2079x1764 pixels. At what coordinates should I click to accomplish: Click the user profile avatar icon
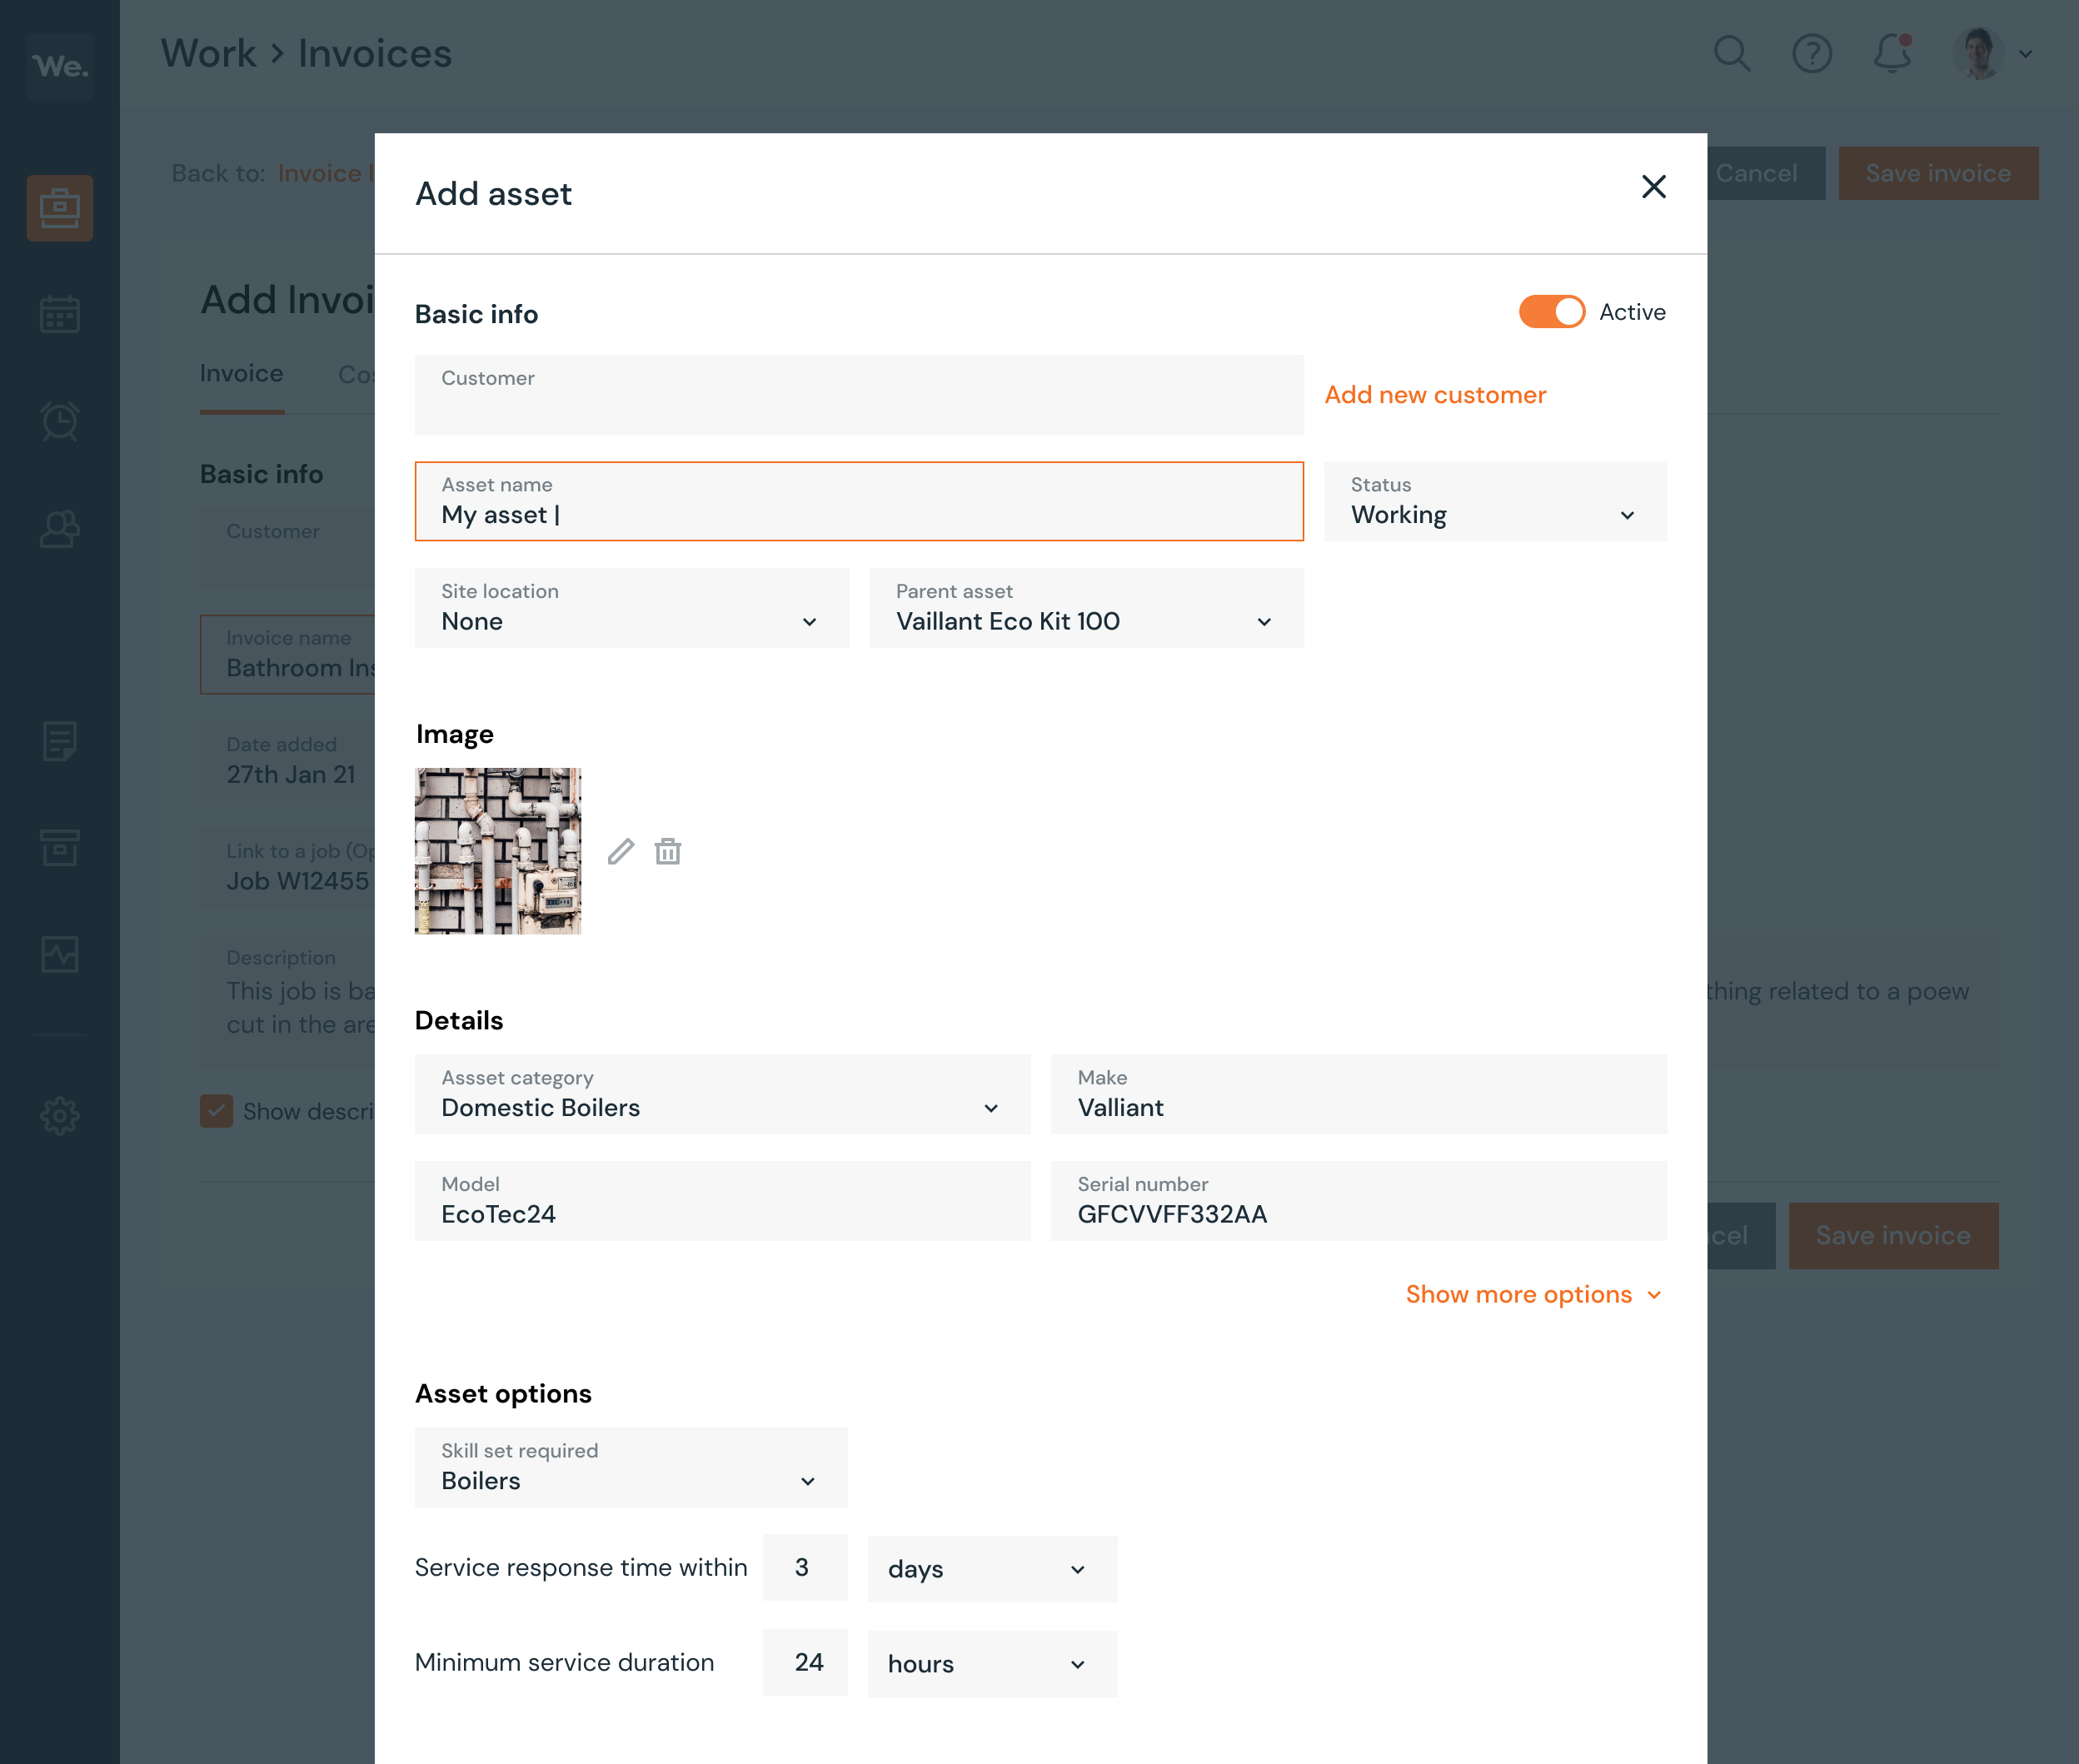pyautogui.click(x=1979, y=52)
